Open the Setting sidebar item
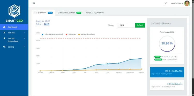This screenshot has width=194, height=96. (x=14, y=47)
